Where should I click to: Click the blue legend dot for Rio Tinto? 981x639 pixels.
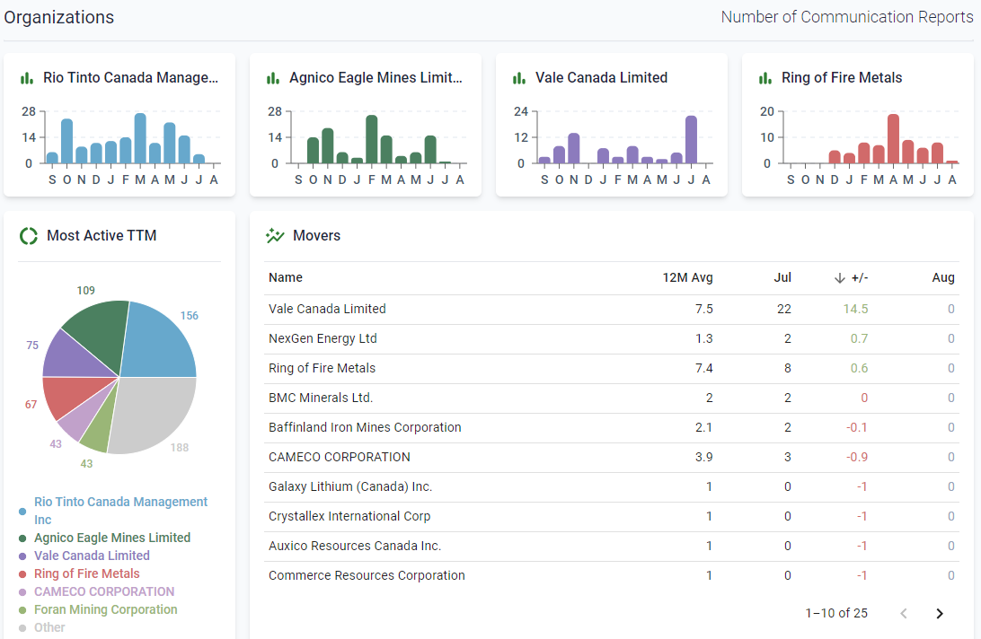pos(22,512)
